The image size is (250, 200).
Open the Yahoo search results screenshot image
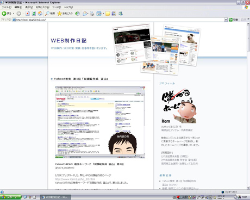pyautogui.click(x=100, y=122)
